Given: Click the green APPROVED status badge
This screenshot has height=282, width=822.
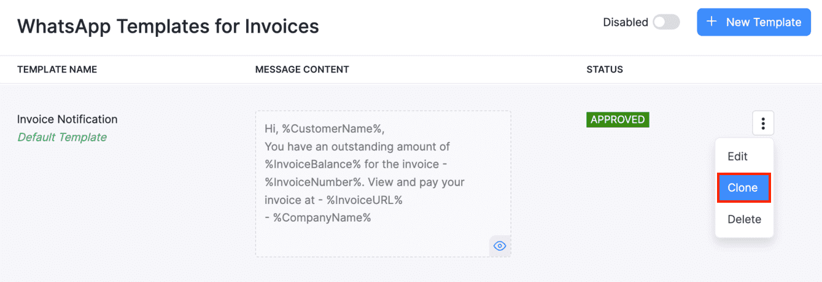Looking at the screenshot, I should [x=617, y=119].
